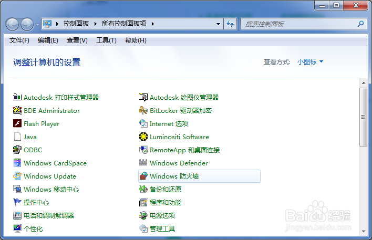Image resolution: width=372 pixels, height=240 pixels.
Task: Go forward with the Forward button
Action: [x=27, y=24]
